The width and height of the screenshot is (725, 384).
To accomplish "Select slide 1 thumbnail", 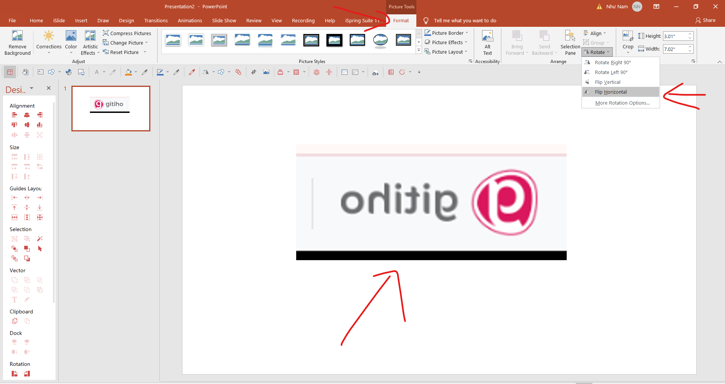I will pyautogui.click(x=111, y=108).
